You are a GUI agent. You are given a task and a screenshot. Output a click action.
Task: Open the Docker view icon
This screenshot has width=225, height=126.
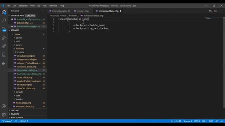click(x=4, y=63)
